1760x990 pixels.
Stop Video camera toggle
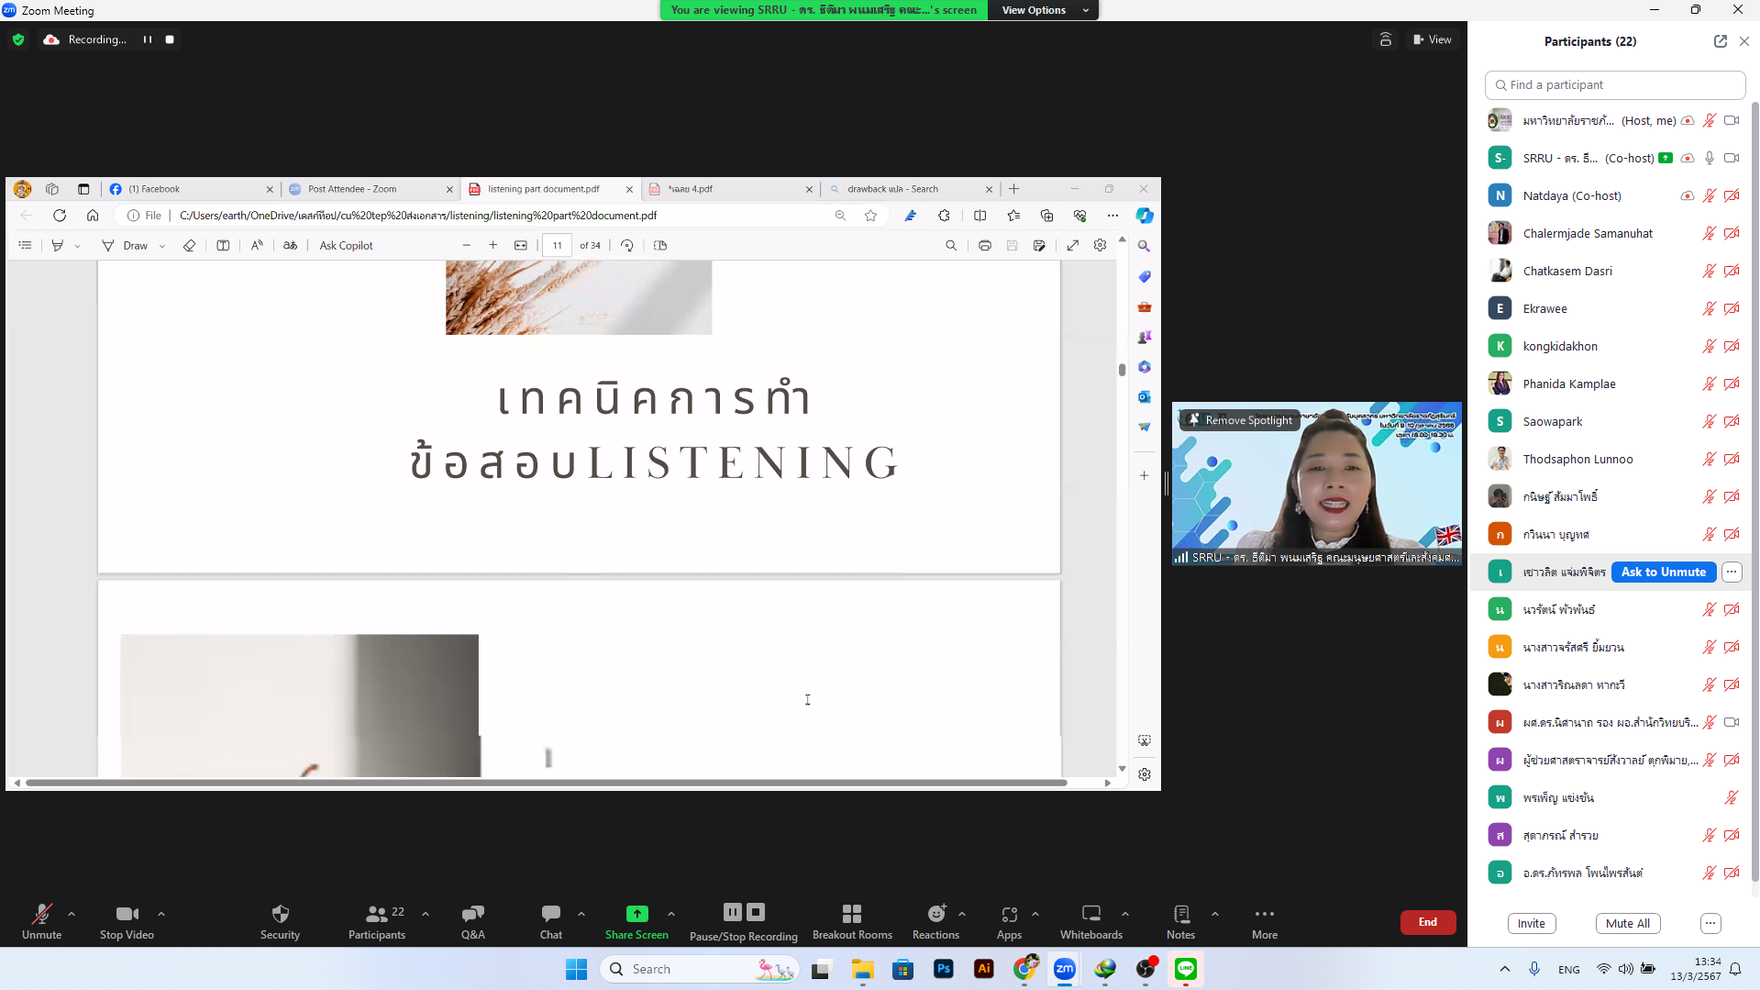click(127, 921)
